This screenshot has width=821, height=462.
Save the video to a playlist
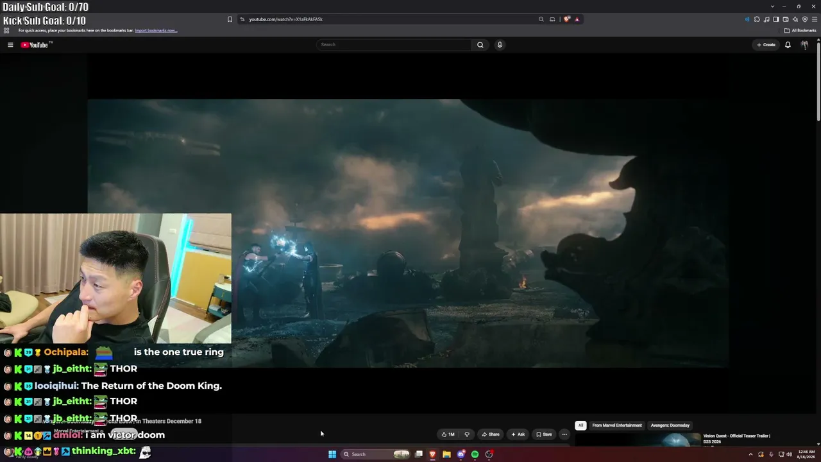click(x=544, y=434)
